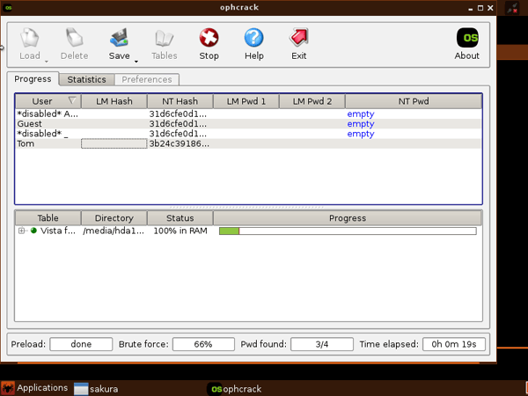Image resolution: width=528 pixels, height=396 pixels.
Task: Open the Applications menu in taskbar
Action: 34,388
